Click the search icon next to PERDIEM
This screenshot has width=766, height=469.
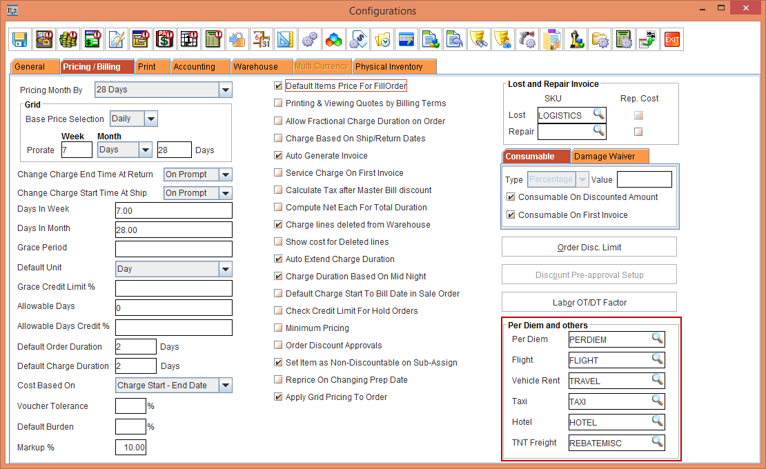pyautogui.click(x=658, y=339)
